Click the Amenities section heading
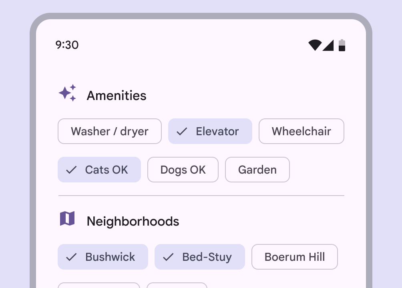The height and width of the screenshot is (288, 402). 117,96
